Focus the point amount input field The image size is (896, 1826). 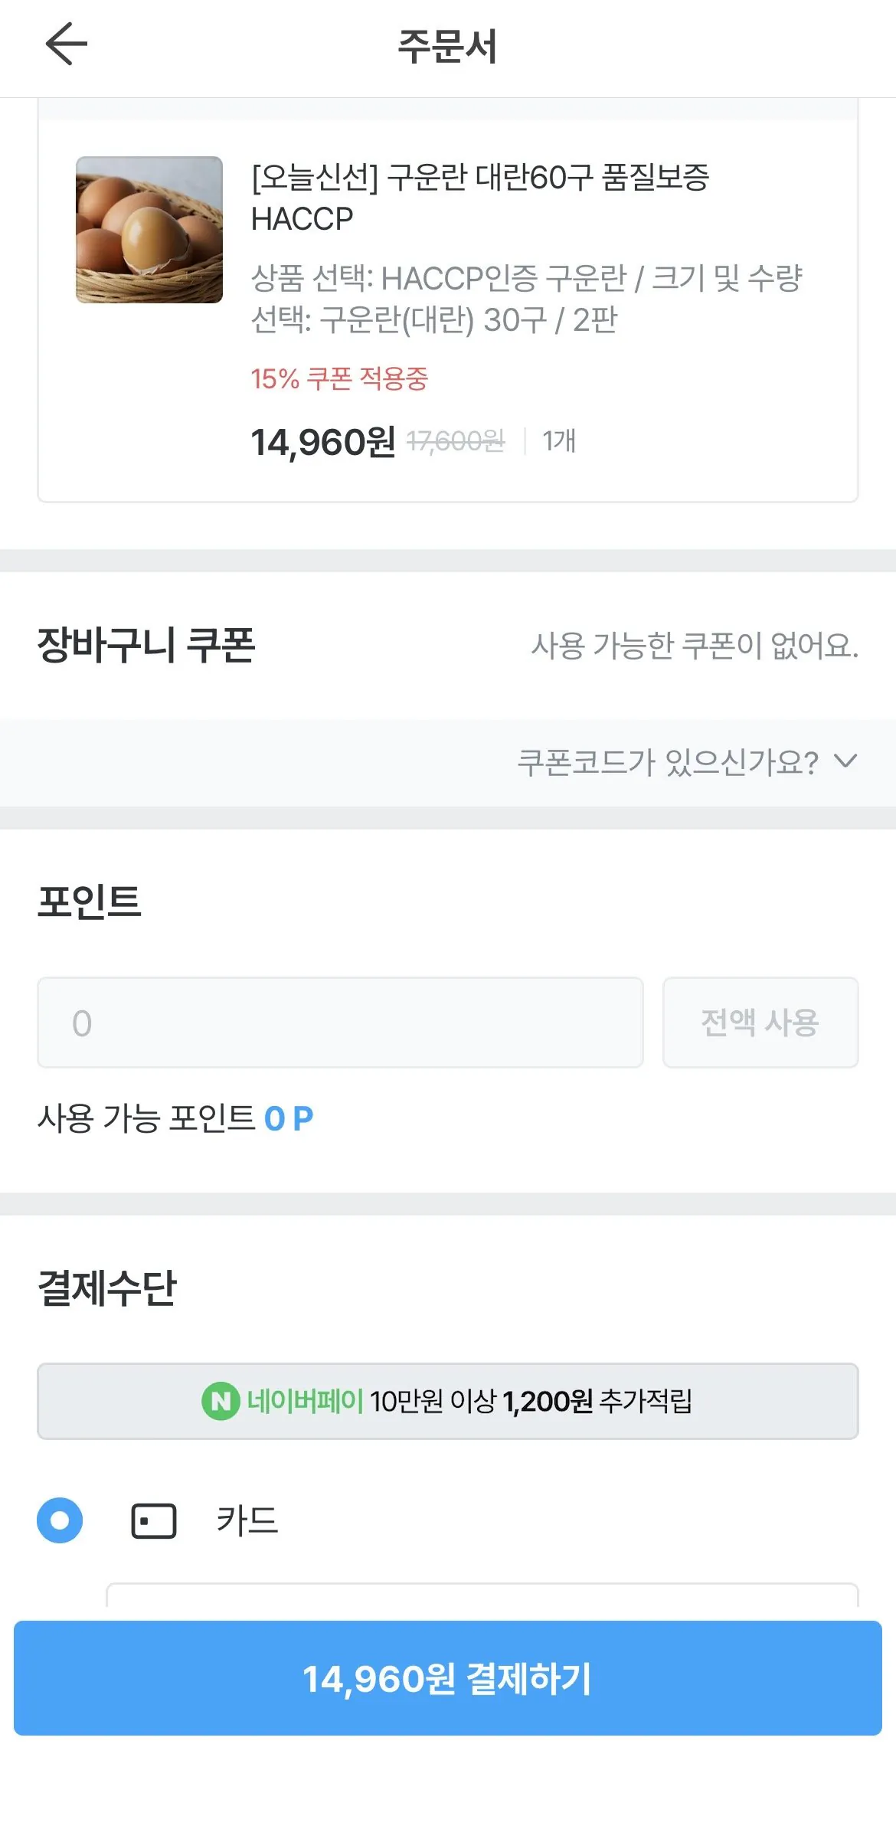342,1023
